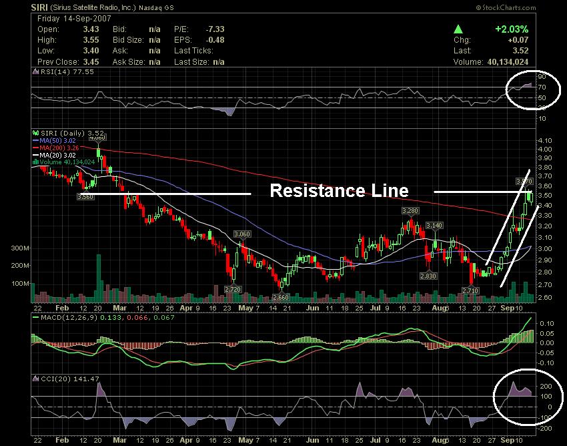Click the blue line swatch for MA(50)

(35, 141)
